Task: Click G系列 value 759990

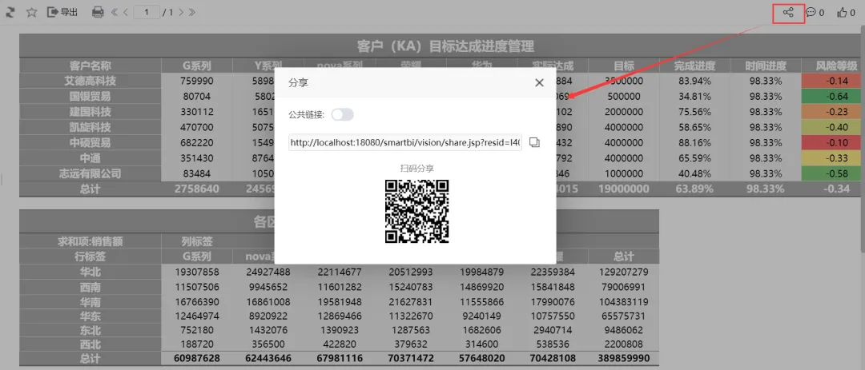Action: tap(197, 81)
